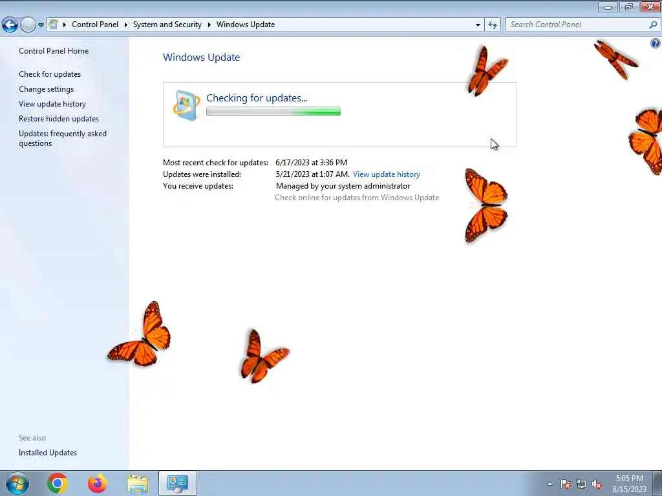
Task: Open Control Panel Home link
Action: 54,50
